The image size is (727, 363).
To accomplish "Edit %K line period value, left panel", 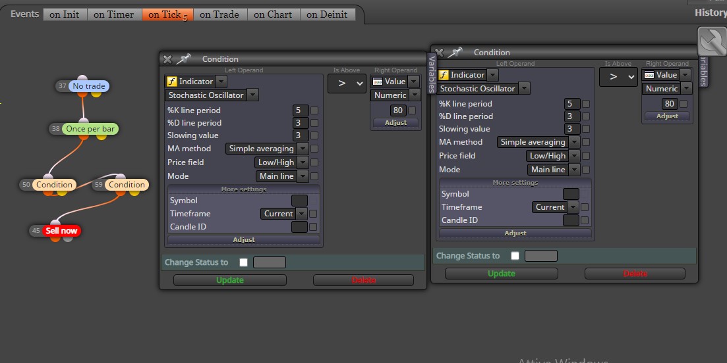I will click(301, 110).
